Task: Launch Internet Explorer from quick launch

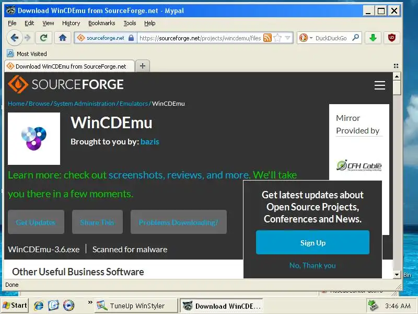Action: [x=39, y=306]
